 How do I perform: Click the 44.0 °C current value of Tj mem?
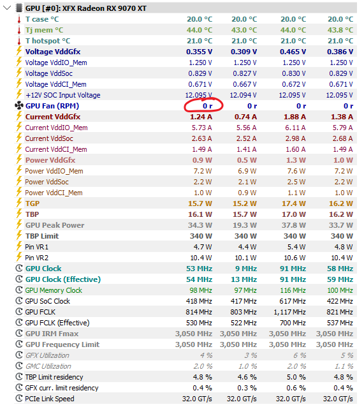tap(200, 30)
